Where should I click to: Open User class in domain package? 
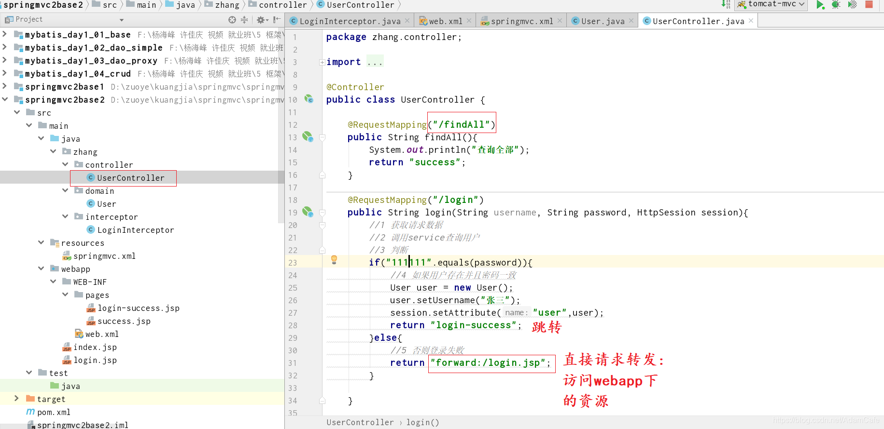(101, 204)
